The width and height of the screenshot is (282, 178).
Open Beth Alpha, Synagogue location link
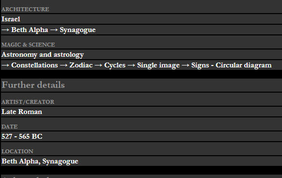coord(40,161)
